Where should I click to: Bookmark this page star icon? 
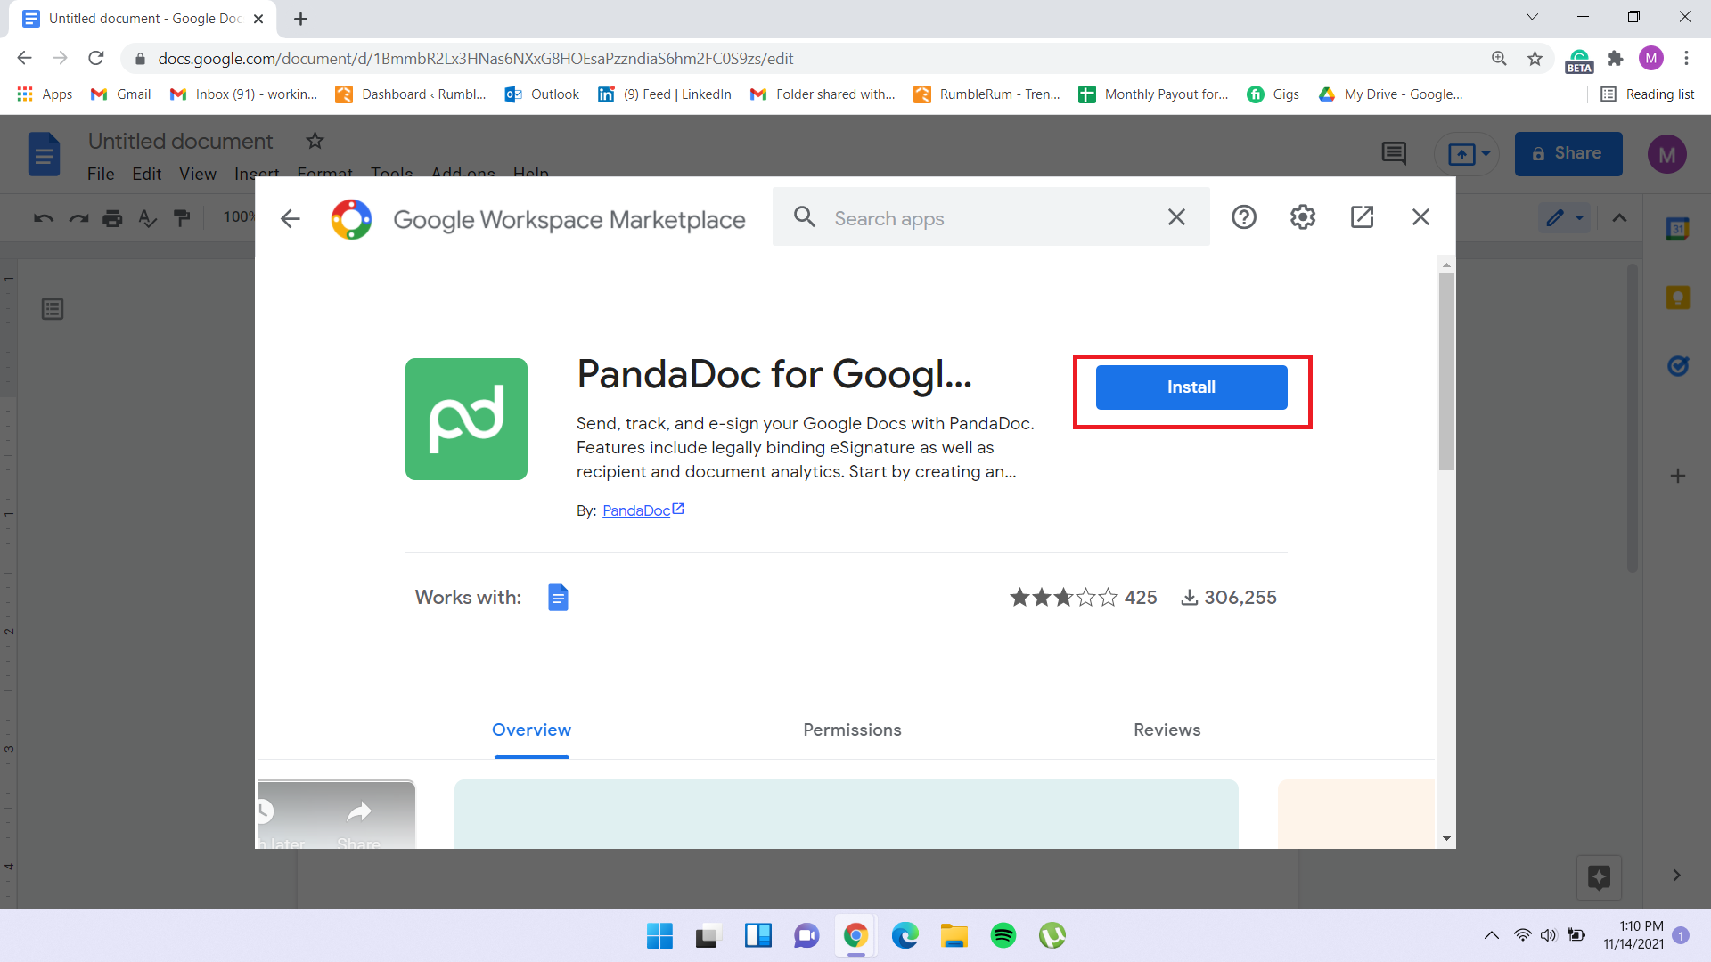coord(1535,58)
